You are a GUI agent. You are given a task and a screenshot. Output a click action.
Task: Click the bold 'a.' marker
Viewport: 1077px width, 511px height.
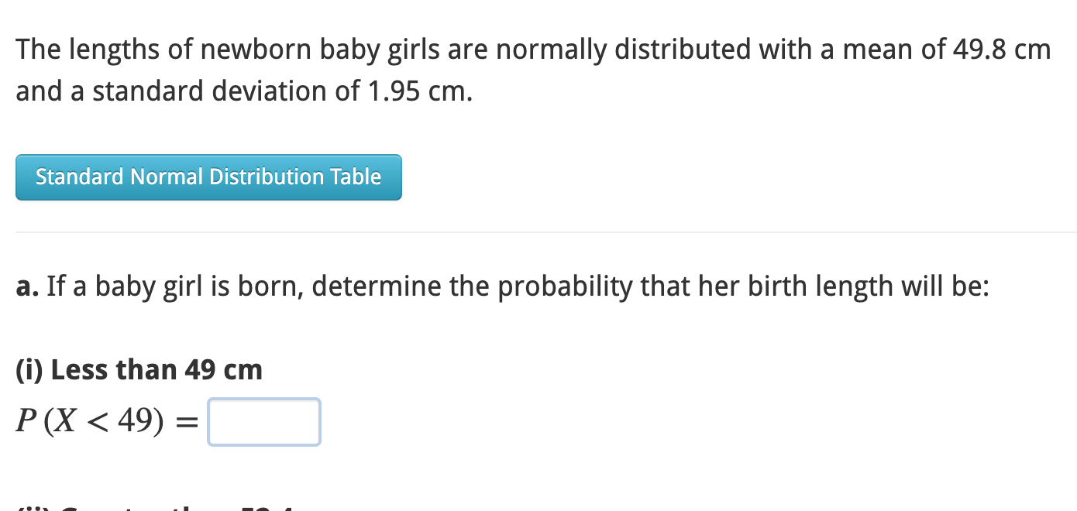pyautogui.click(x=25, y=286)
